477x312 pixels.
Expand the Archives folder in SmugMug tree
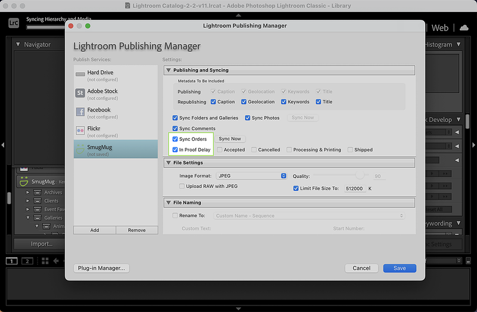[27, 192]
